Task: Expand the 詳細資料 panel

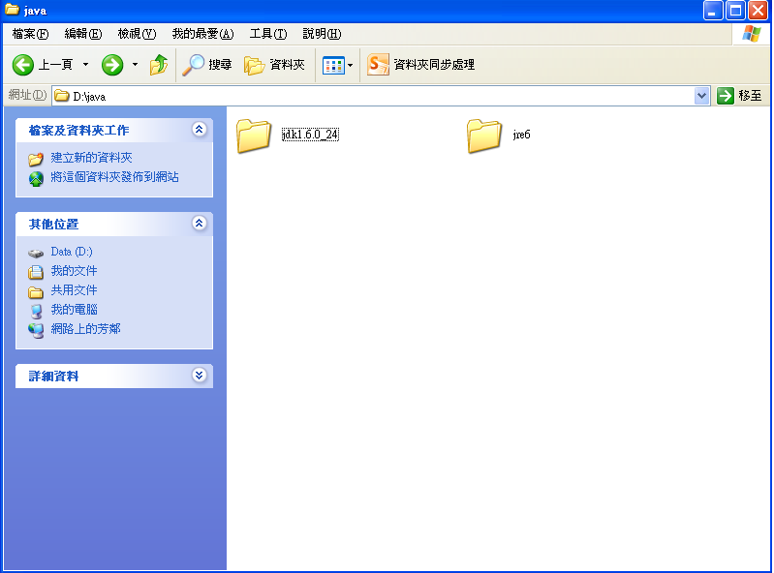Action: (x=199, y=376)
